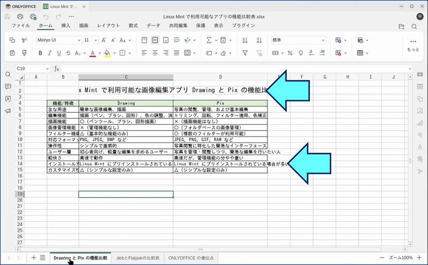Click the yellow Fill color bucket

[108, 53]
